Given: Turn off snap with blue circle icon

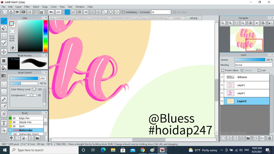Looking at the screenshot, I should (x=67, y=12).
